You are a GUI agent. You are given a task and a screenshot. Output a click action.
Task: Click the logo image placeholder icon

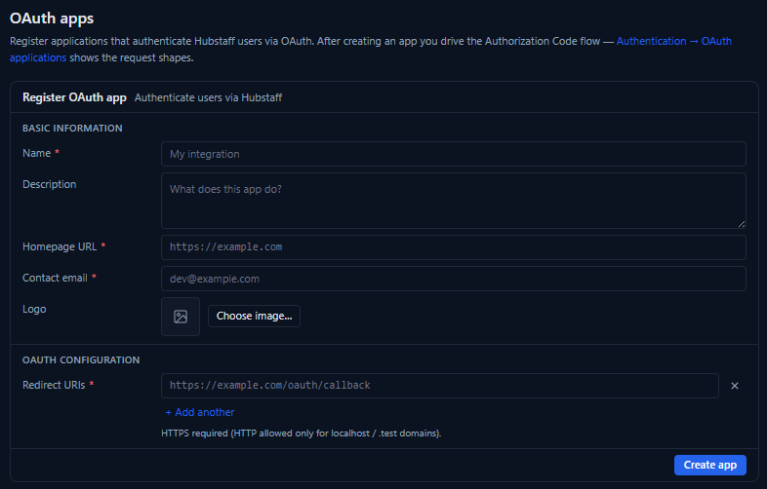click(x=181, y=317)
